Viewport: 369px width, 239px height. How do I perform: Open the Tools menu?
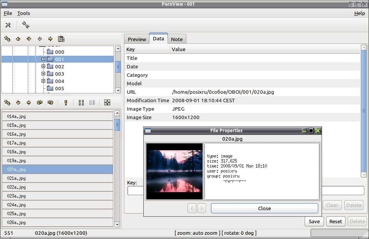tap(23, 13)
